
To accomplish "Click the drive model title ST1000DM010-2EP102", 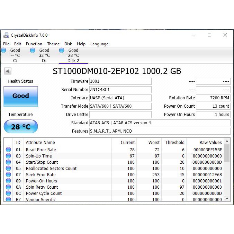I will 96,71.
